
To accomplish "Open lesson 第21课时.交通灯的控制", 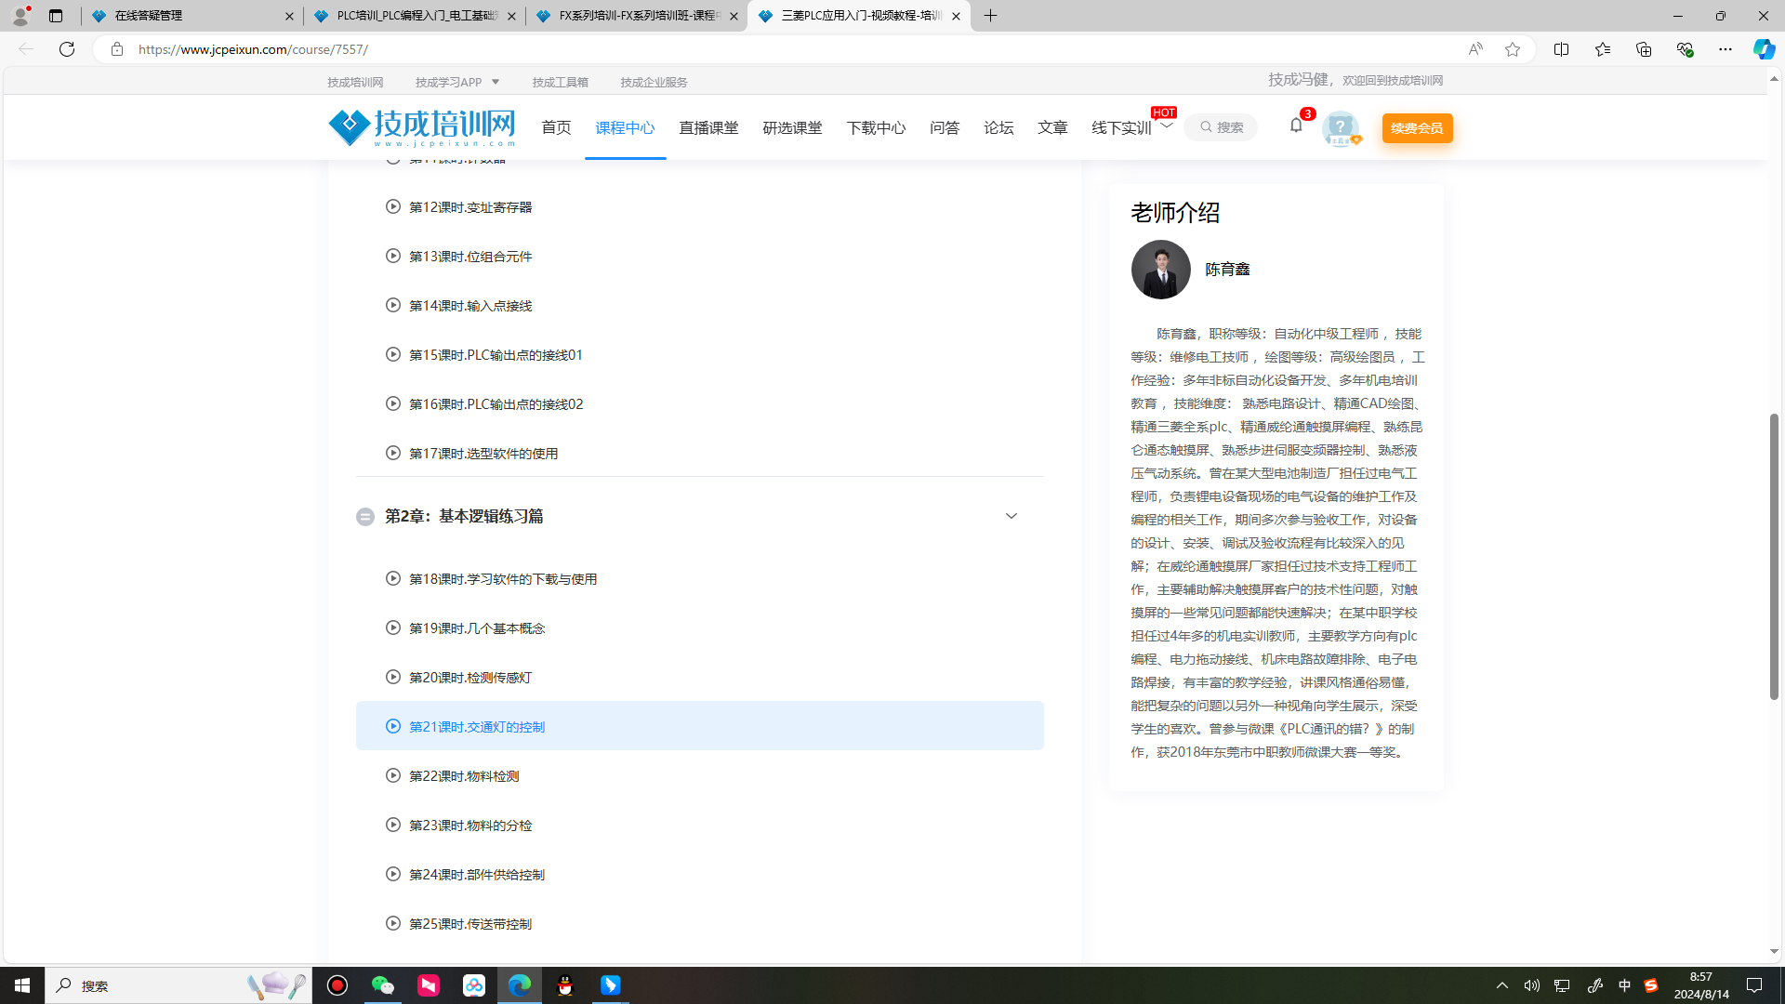I will tap(699, 726).
